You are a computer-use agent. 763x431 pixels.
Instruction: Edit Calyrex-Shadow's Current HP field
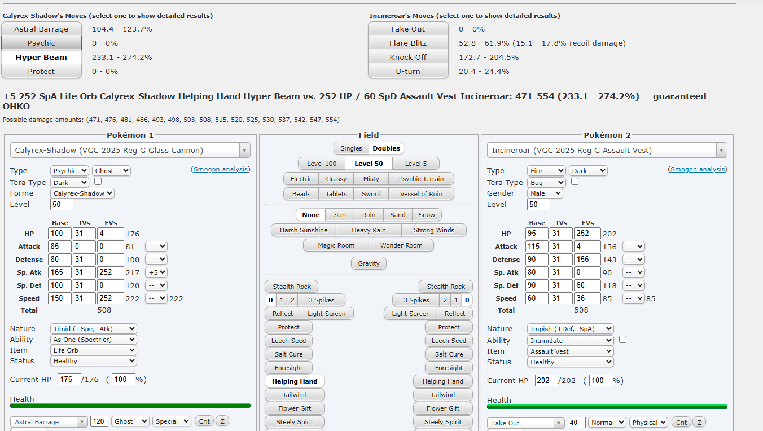pyautogui.click(x=69, y=380)
